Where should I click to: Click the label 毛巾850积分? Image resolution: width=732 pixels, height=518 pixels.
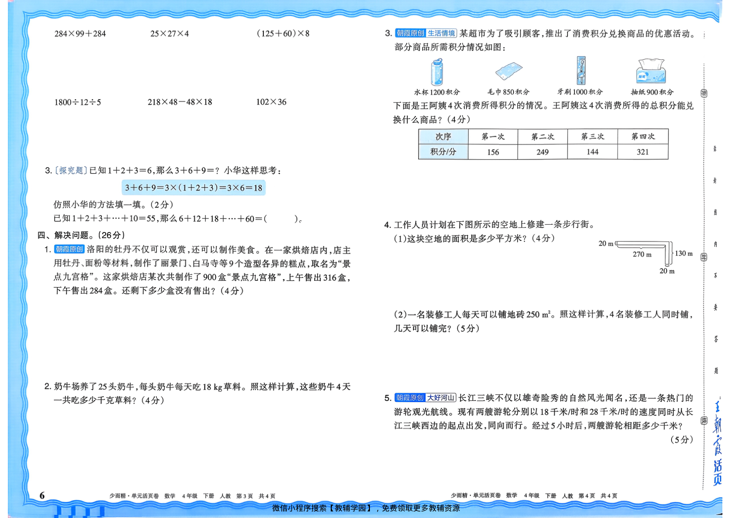(x=508, y=92)
